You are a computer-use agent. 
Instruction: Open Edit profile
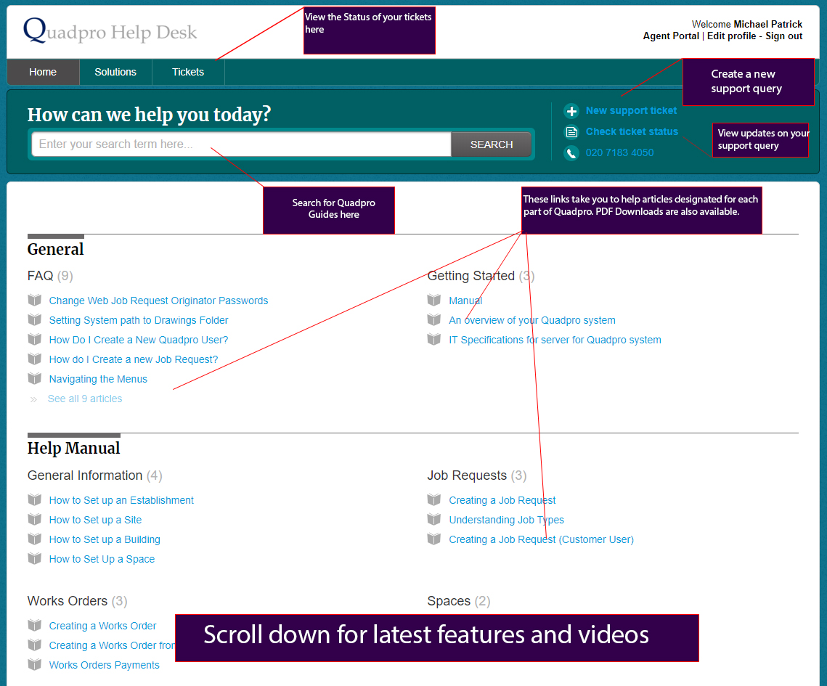732,36
